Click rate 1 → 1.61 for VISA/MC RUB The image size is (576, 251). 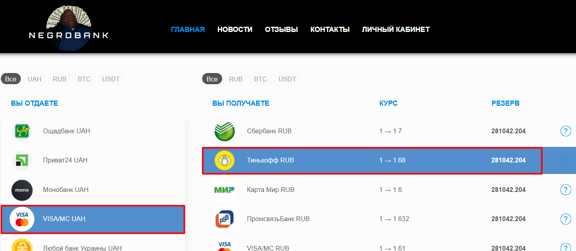(392, 248)
